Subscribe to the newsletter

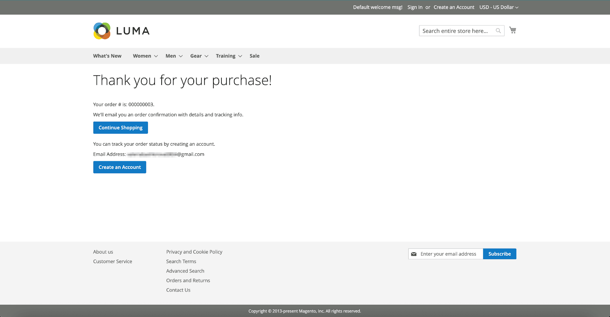coord(499,254)
